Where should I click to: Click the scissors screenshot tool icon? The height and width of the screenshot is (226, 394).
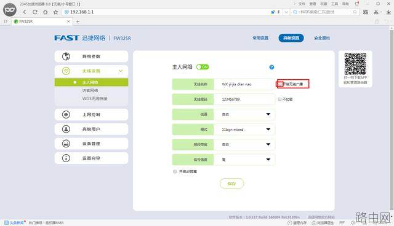click(376, 12)
